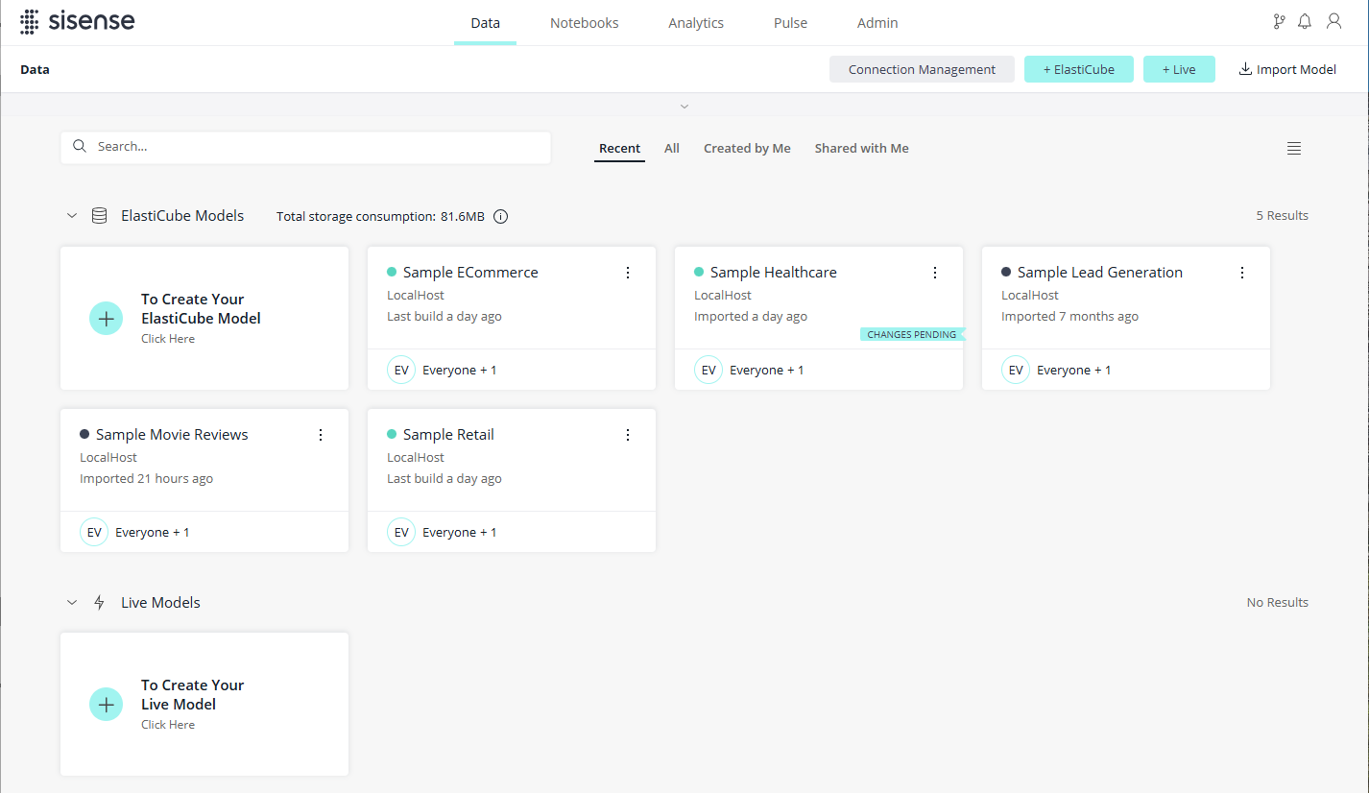
Task: Click "Last build a day ago" on Sample Retail
Action: tap(444, 479)
